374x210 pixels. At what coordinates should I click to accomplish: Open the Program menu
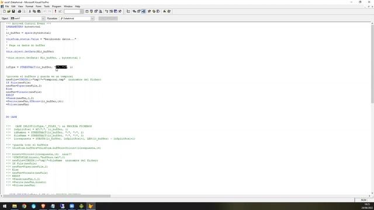click(x=57, y=6)
